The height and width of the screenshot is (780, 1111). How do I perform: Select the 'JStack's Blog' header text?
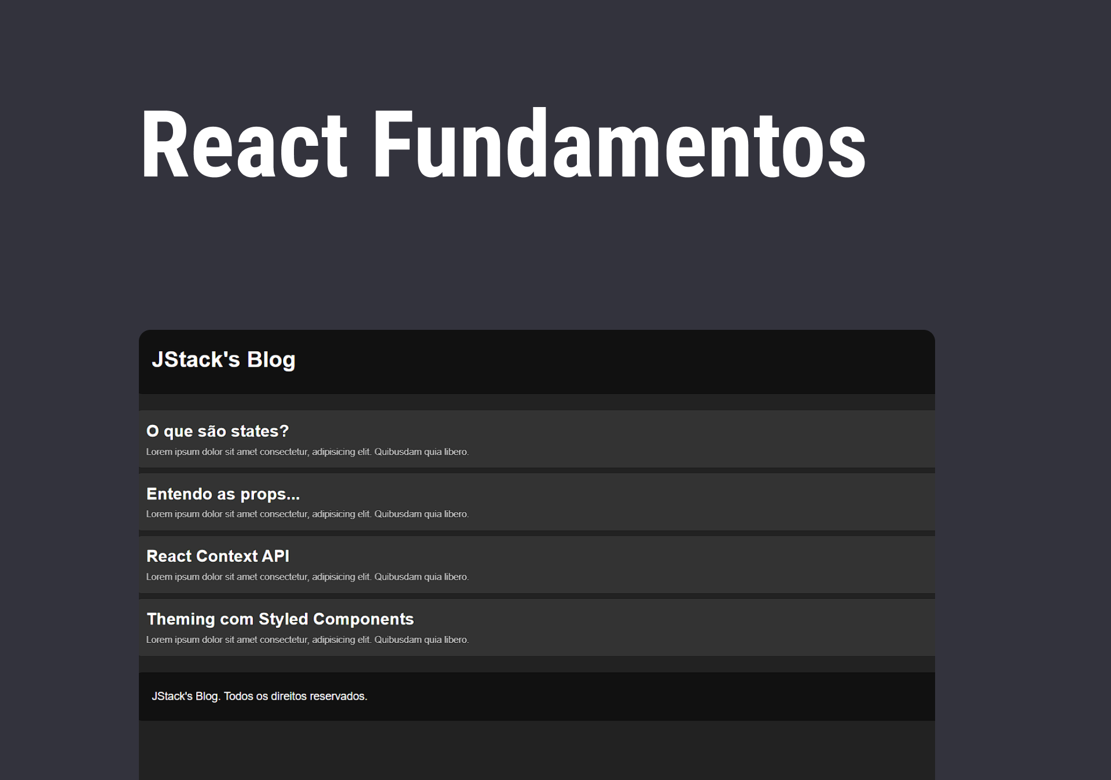click(224, 360)
